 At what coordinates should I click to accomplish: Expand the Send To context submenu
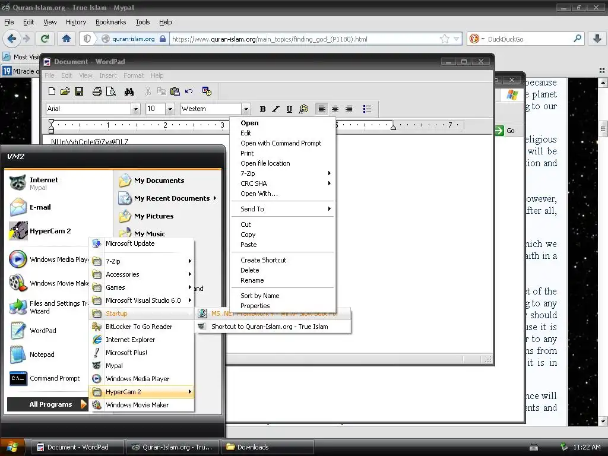283,209
